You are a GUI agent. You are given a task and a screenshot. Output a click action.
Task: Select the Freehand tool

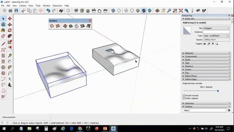pyautogui.click(x=3, y=50)
